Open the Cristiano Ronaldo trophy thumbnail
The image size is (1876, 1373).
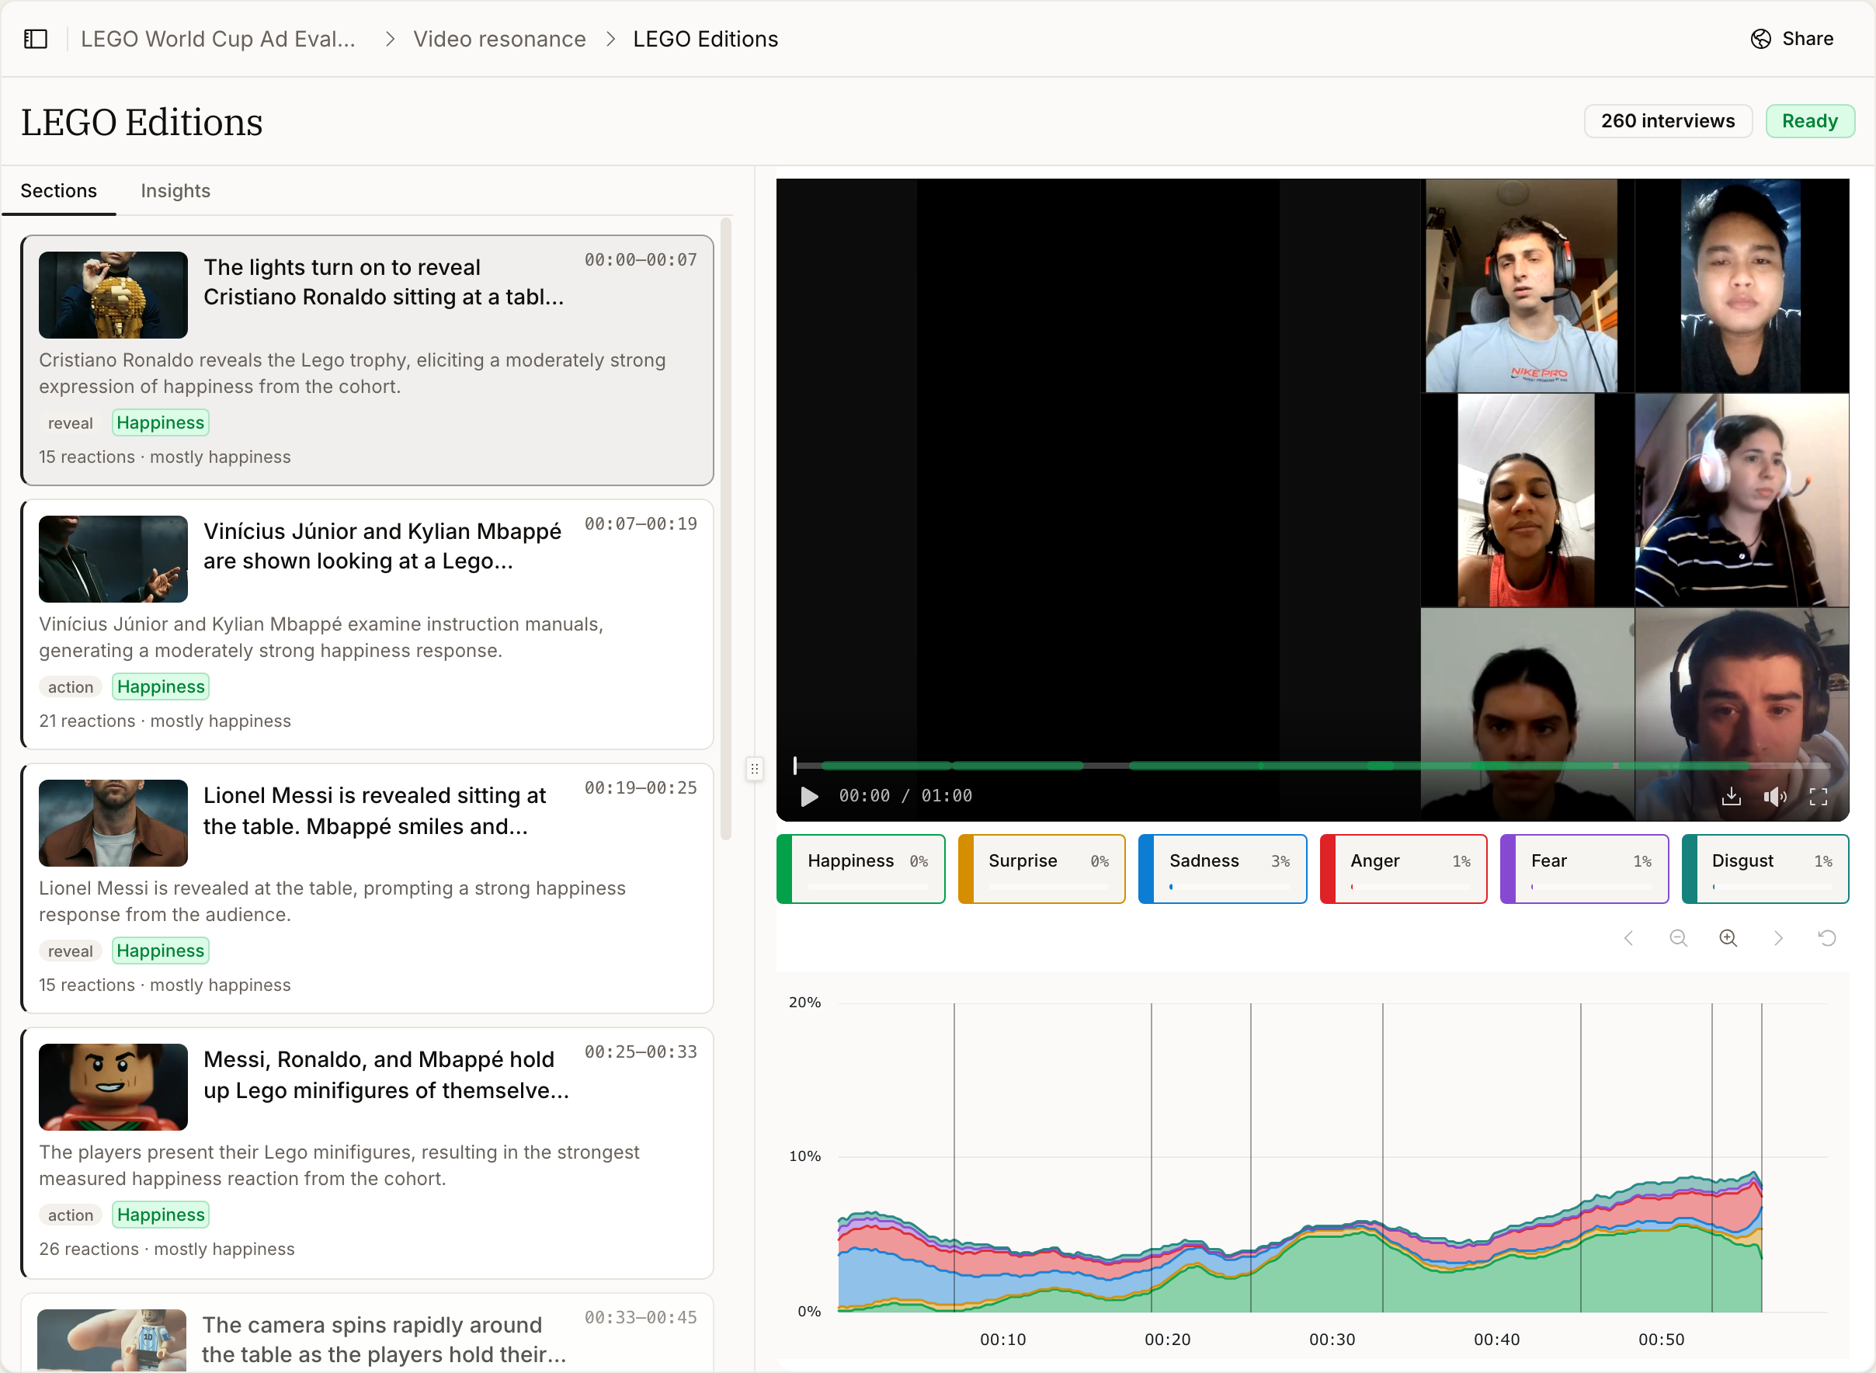click(113, 295)
